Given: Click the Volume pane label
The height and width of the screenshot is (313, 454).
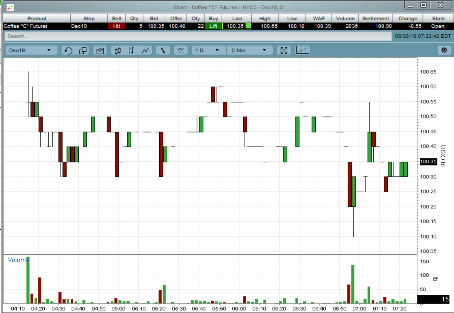Looking at the screenshot, I should coord(18,260).
